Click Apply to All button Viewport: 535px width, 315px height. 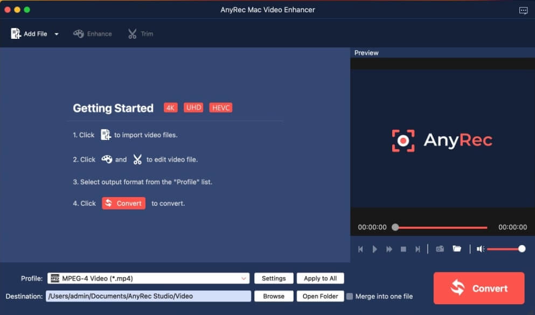tap(321, 278)
